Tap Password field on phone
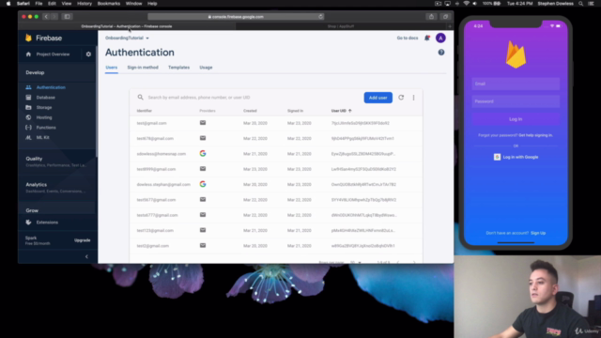This screenshot has width=601, height=338. point(516,101)
